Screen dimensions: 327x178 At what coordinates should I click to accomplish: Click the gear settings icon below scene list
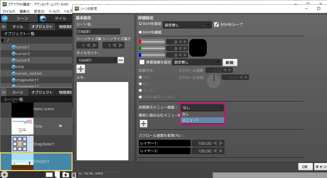coord(4,174)
